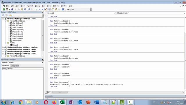The image size is (186, 105).
Task: Click the View Microsoft Excel toolbar icon
Action: pos(4,9)
